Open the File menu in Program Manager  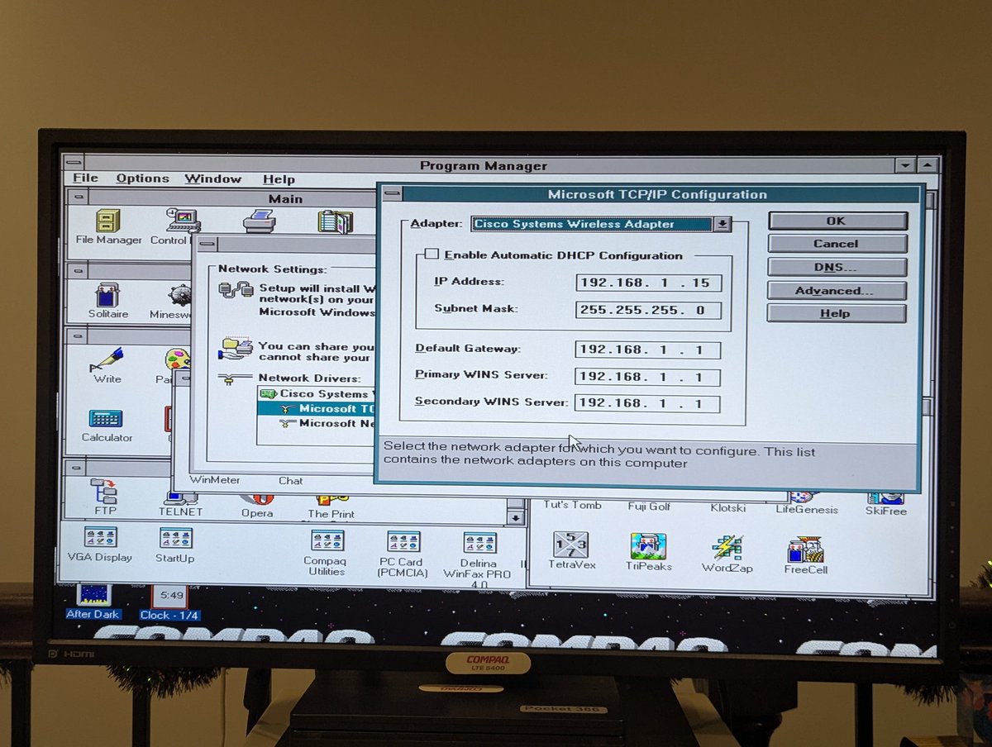click(85, 178)
